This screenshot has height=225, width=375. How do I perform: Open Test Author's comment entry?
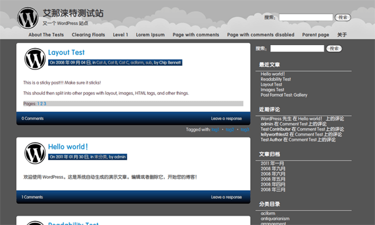(298, 139)
